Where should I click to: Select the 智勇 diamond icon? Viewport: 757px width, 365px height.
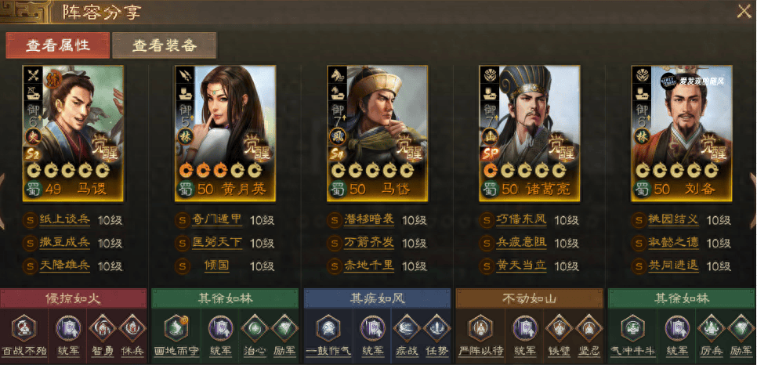[103, 328]
